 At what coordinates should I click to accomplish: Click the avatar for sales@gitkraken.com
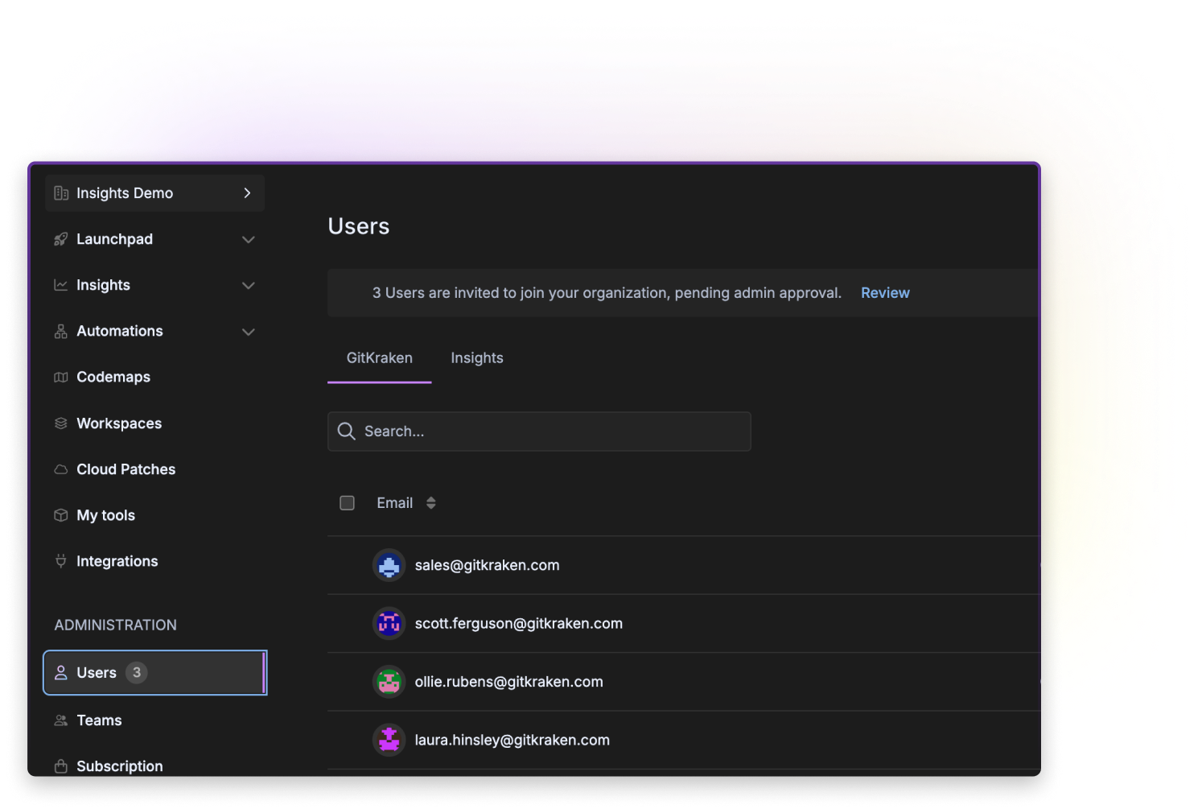tap(389, 565)
